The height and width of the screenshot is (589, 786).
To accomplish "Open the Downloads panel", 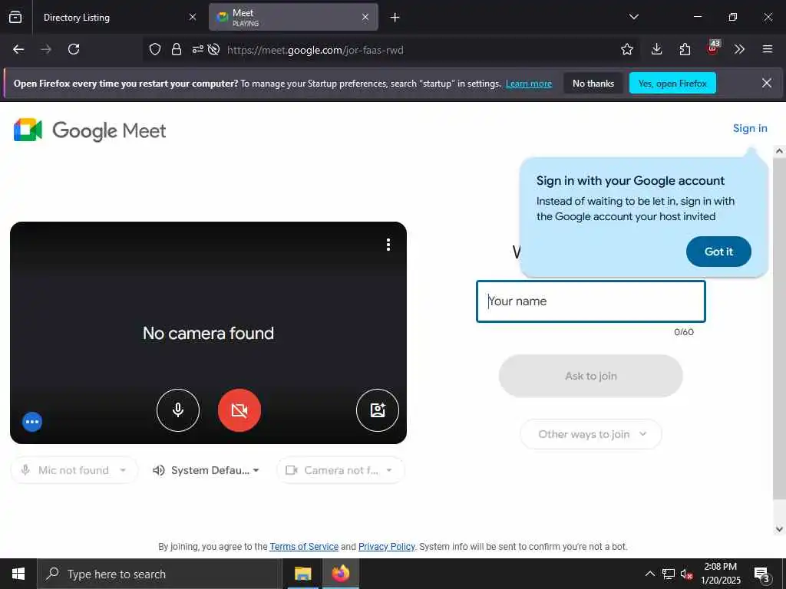I will click(x=657, y=50).
